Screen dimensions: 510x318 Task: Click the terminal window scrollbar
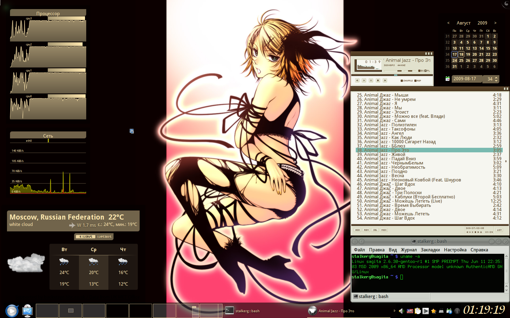[506, 273]
